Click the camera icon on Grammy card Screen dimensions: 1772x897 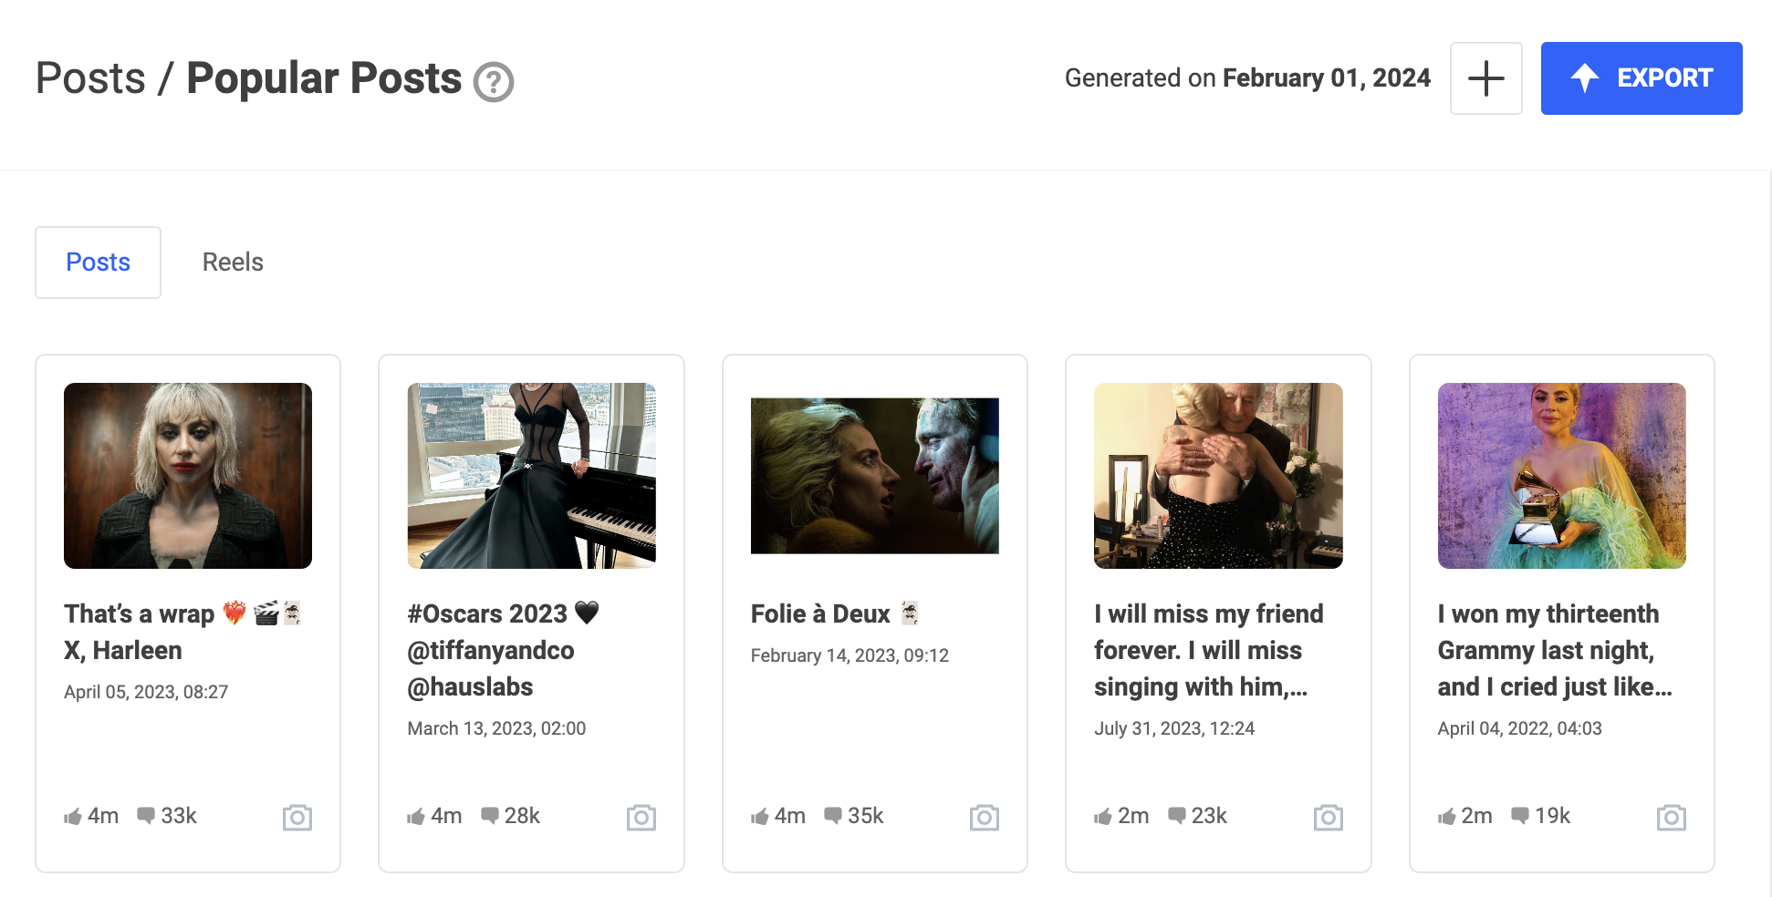(1672, 817)
